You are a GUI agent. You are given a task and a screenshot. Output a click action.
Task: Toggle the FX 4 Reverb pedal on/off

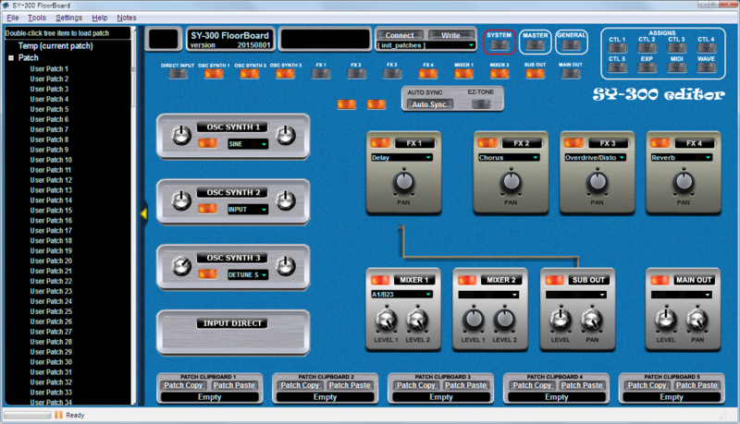(660, 143)
